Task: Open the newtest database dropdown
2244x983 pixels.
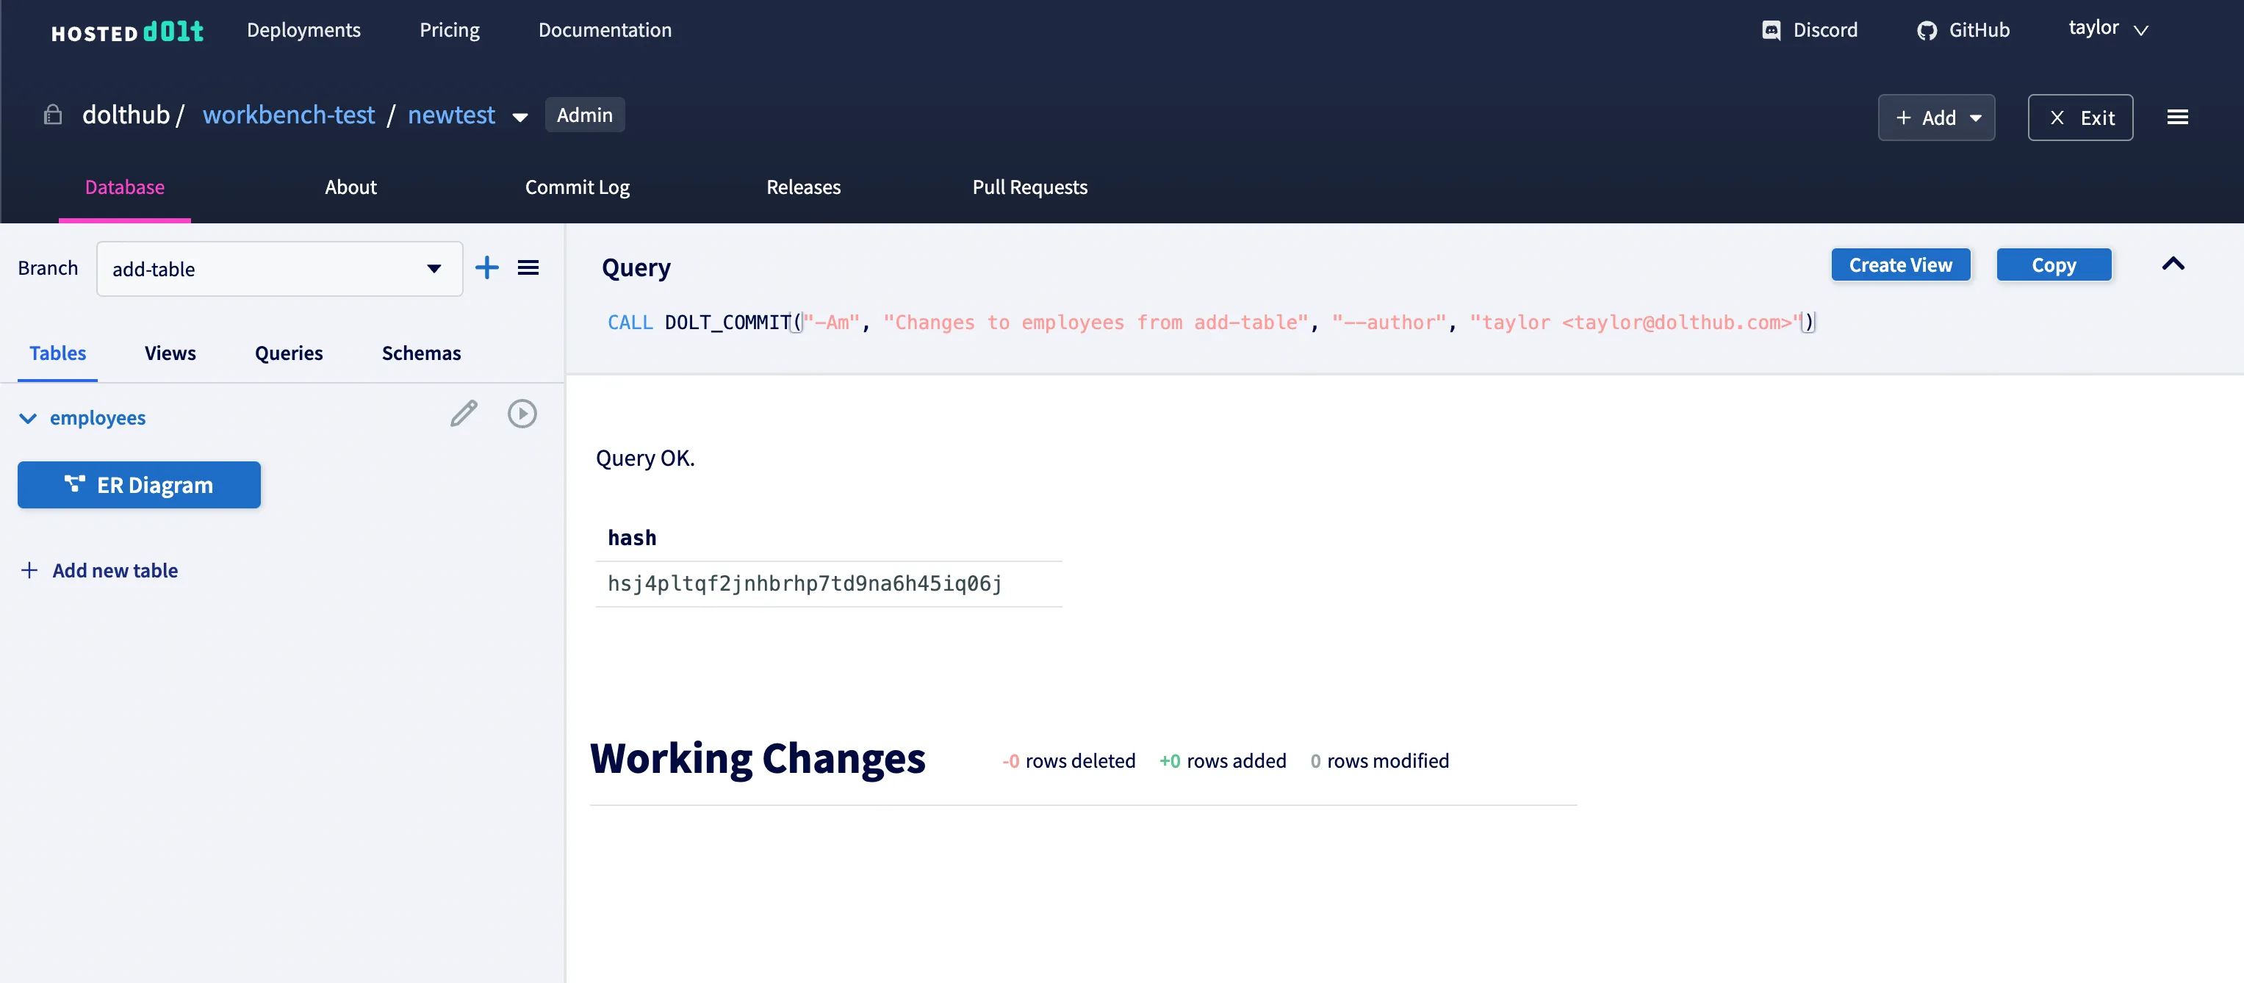Action: pos(520,117)
